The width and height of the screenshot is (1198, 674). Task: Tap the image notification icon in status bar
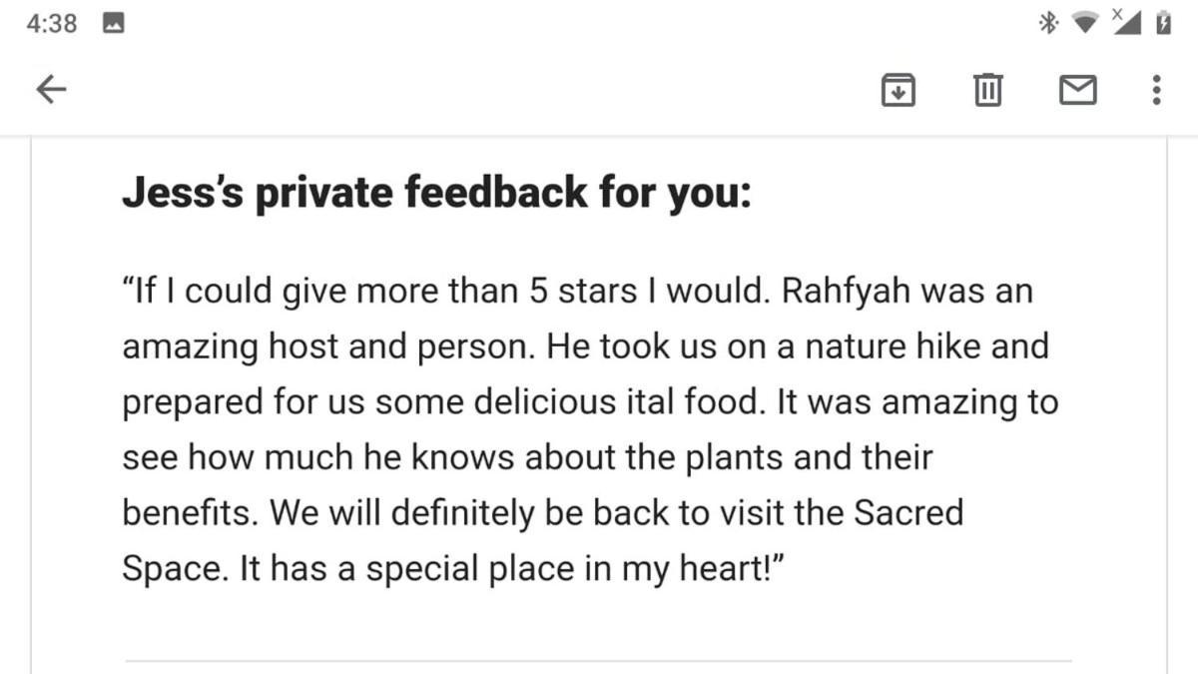pos(113,23)
